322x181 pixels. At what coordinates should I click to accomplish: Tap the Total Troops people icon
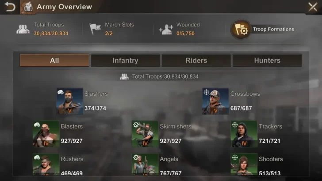(23, 29)
